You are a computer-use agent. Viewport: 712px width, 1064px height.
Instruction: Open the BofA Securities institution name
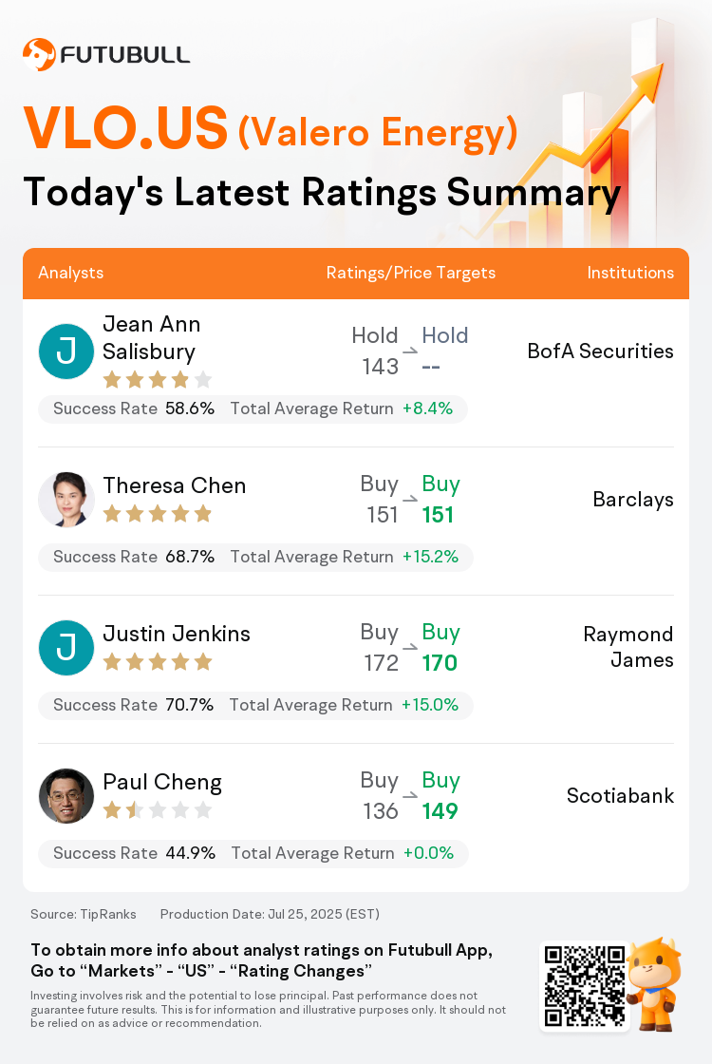[x=601, y=351]
